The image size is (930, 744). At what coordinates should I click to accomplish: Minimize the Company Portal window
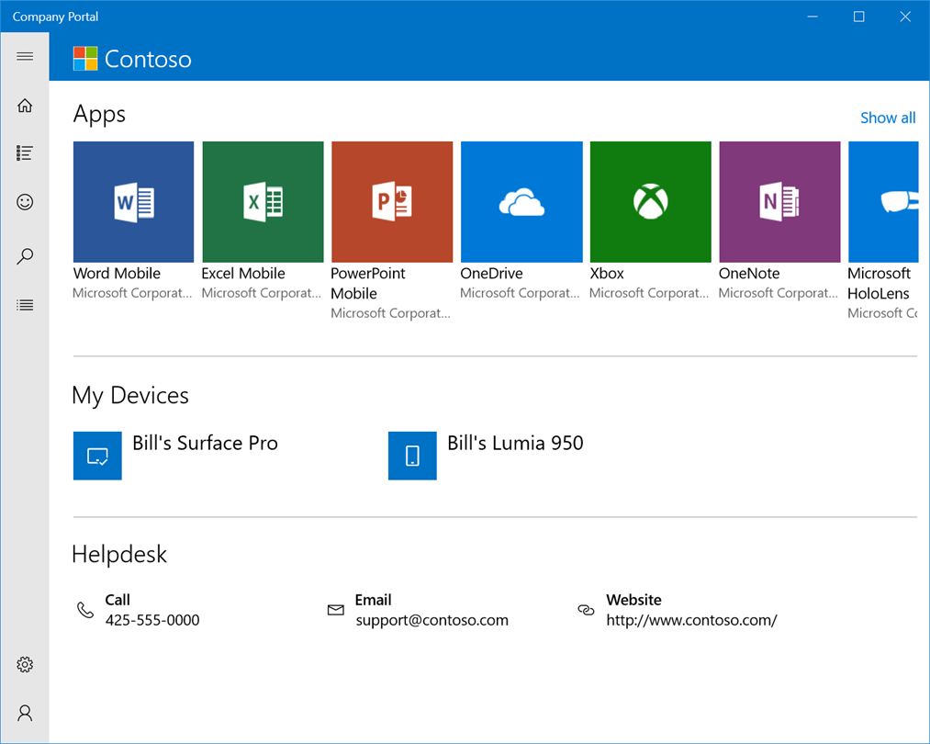tap(812, 17)
